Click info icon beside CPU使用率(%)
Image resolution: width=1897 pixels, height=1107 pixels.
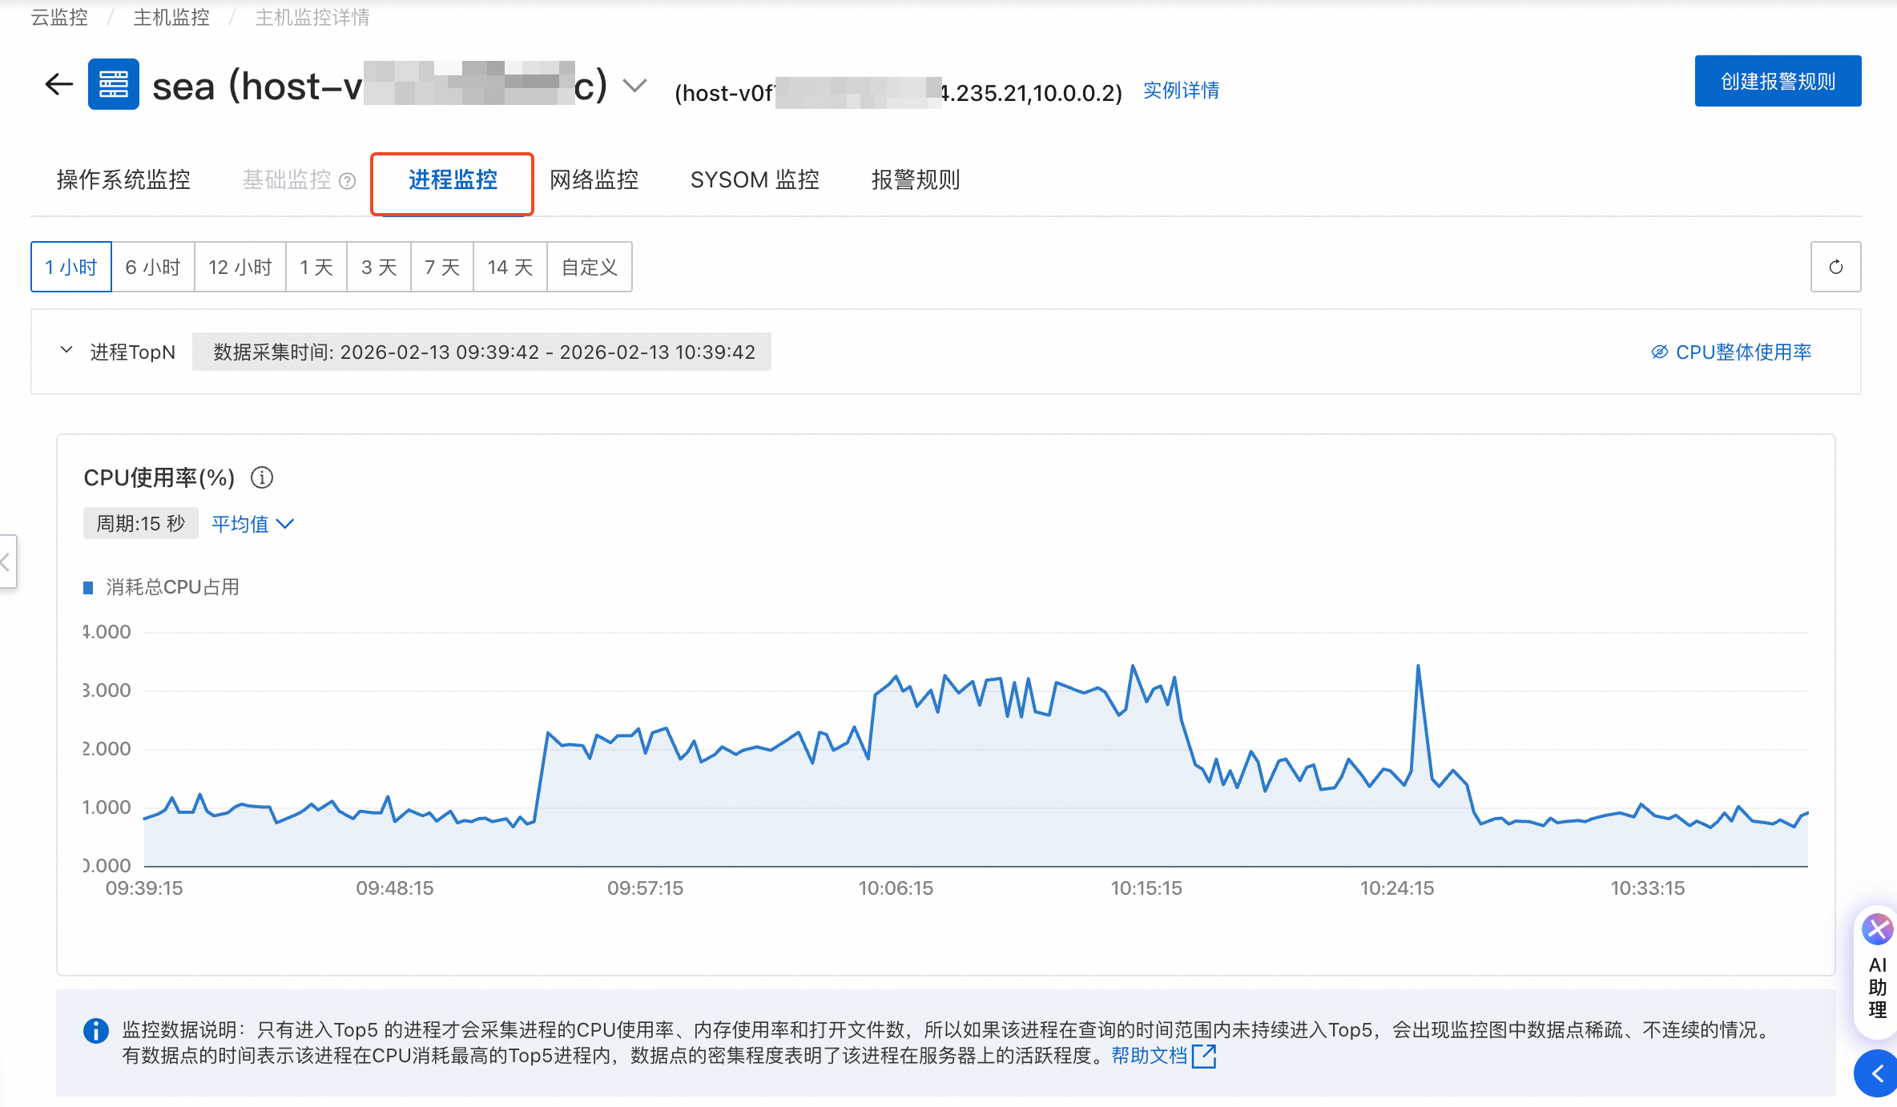pyautogui.click(x=262, y=478)
